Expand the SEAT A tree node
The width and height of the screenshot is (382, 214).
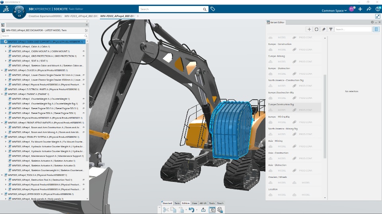pyautogui.click(x=6, y=61)
